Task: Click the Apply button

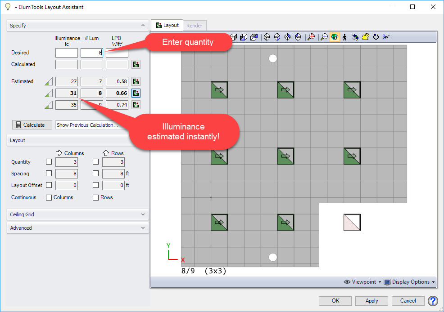Action: pyautogui.click(x=372, y=301)
